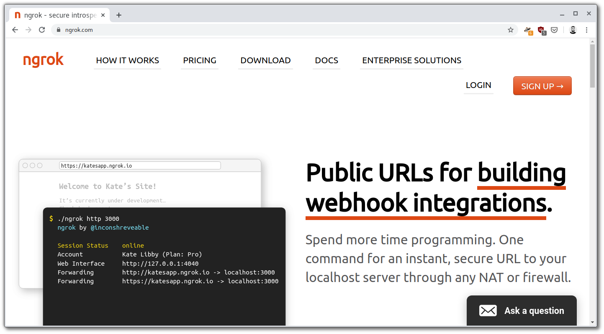Click the orange ngrok logo
Screen dimensions: 604x334
point(44,60)
